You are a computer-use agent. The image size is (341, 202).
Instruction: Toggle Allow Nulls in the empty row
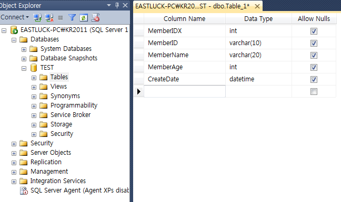(x=314, y=91)
